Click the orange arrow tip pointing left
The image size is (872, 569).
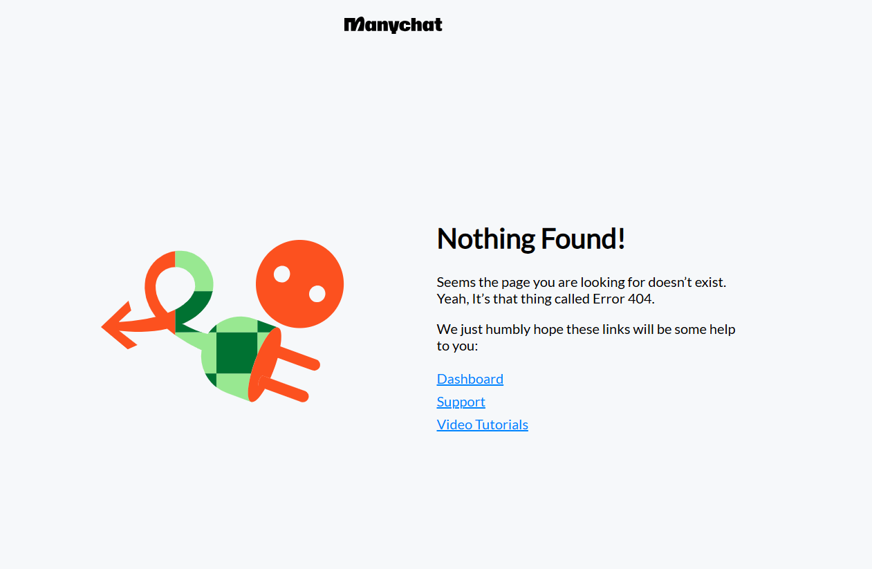[116, 326]
